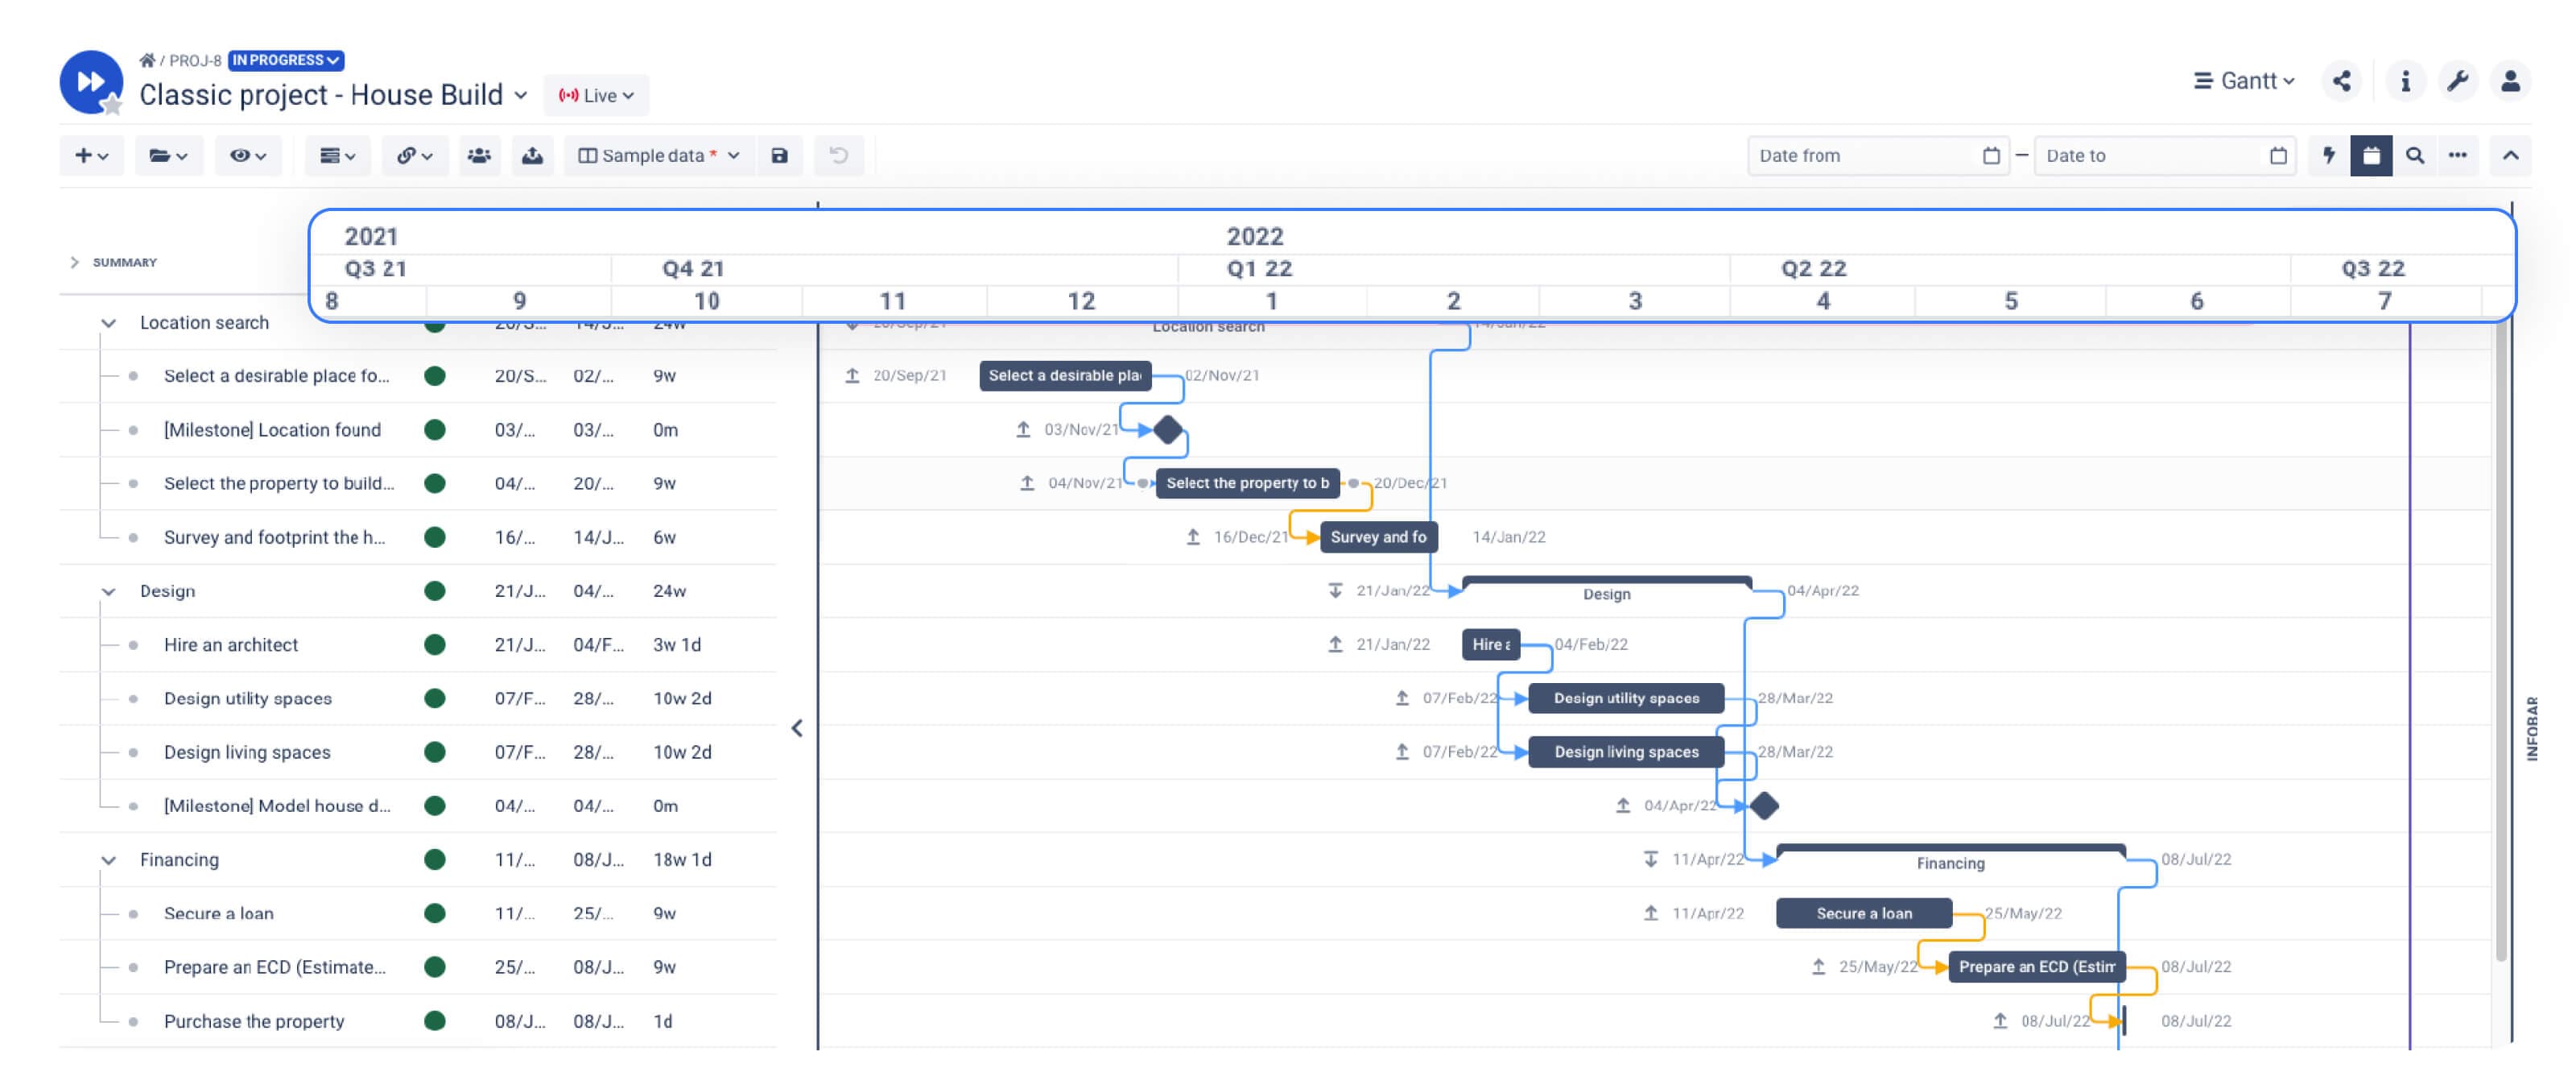2576x1089 pixels.
Task: Open the Gantt view menu
Action: pos(2244,81)
